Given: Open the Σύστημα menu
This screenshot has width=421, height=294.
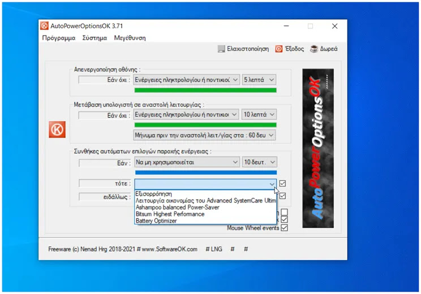Looking at the screenshot, I should tap(94, 38).
